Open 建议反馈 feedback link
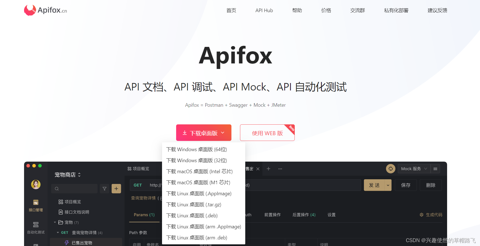Image resolution: width=480 pixels, height=246 pixels. (437, 10)
